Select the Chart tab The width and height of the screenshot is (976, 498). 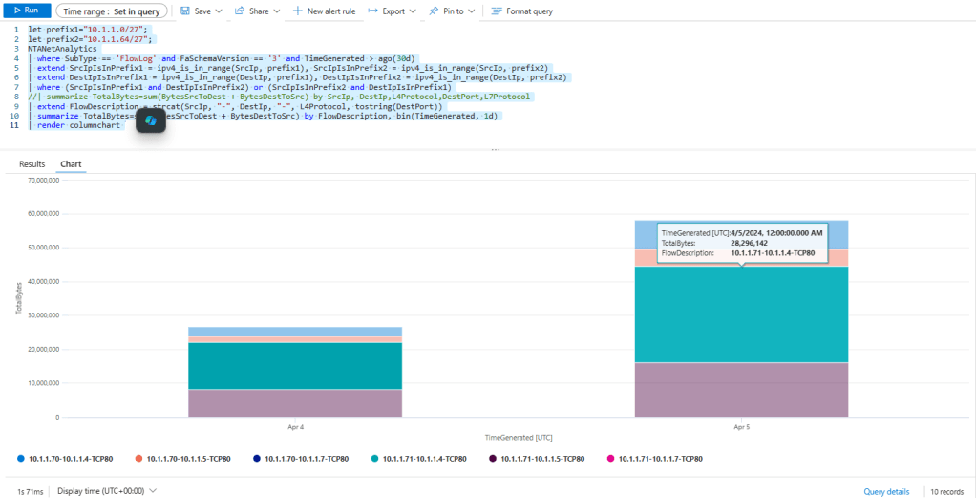coord(71,164)
